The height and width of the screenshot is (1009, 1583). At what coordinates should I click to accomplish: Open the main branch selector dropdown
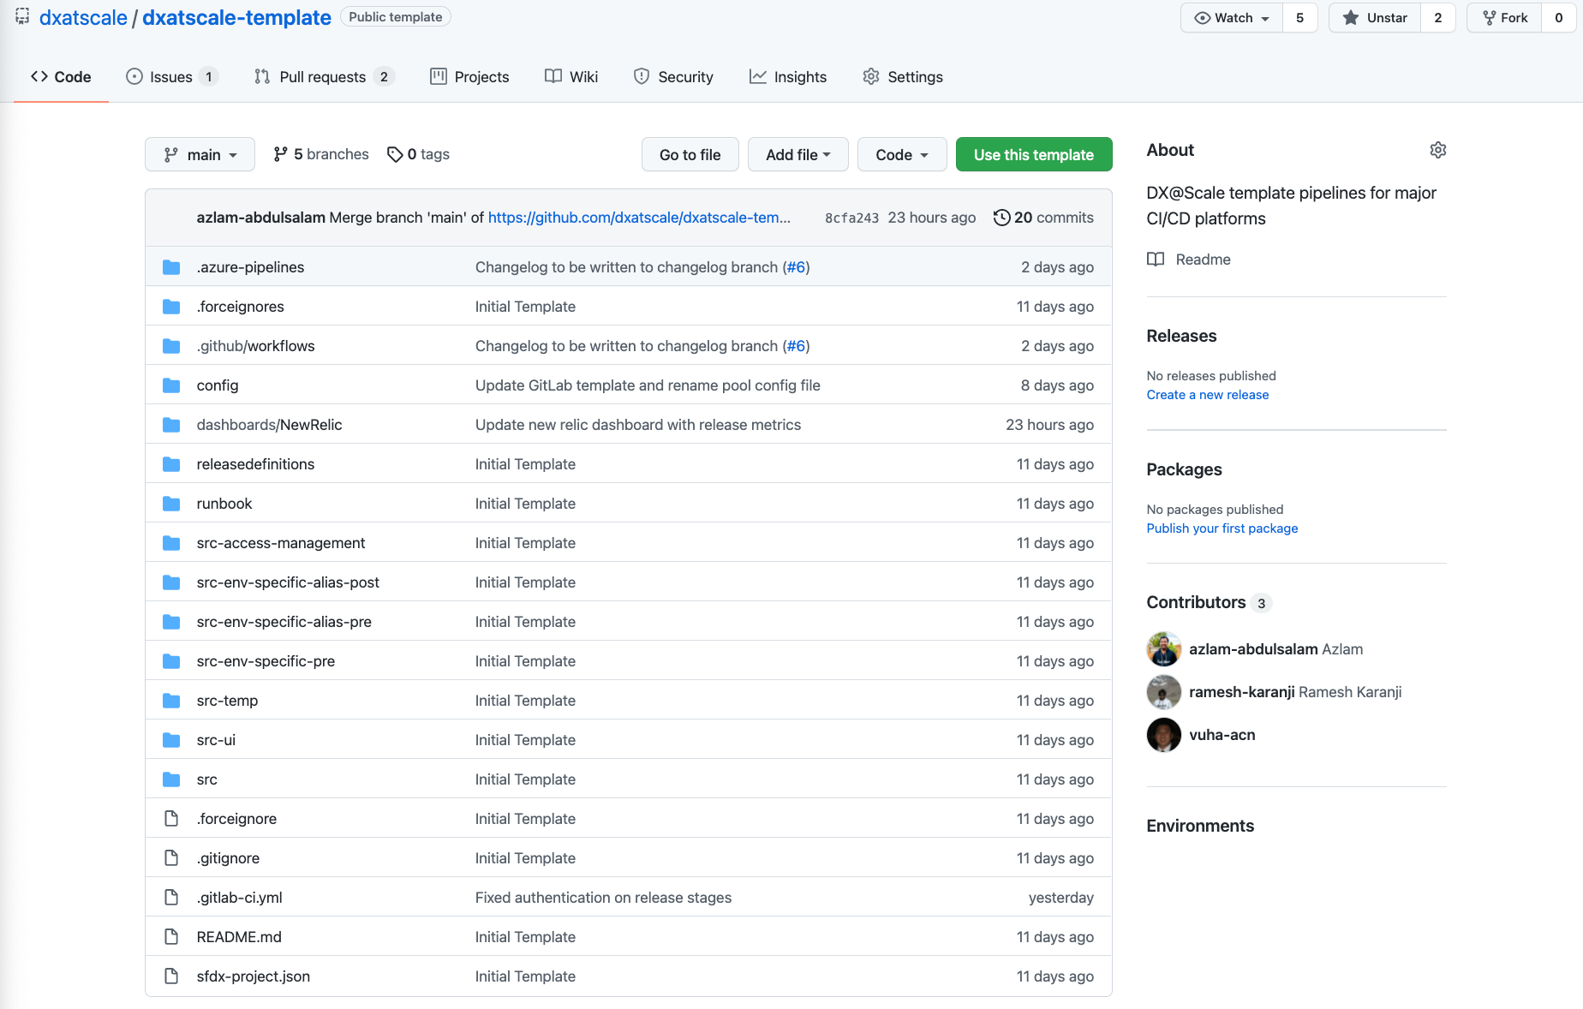pyautogui.click(x=200, y=154)
